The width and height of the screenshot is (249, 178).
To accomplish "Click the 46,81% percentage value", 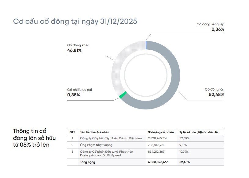I will 74,50.
